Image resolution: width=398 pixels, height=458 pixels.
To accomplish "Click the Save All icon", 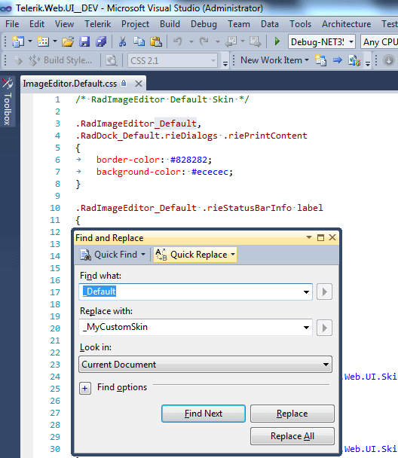I will click(x=101, y=41).
